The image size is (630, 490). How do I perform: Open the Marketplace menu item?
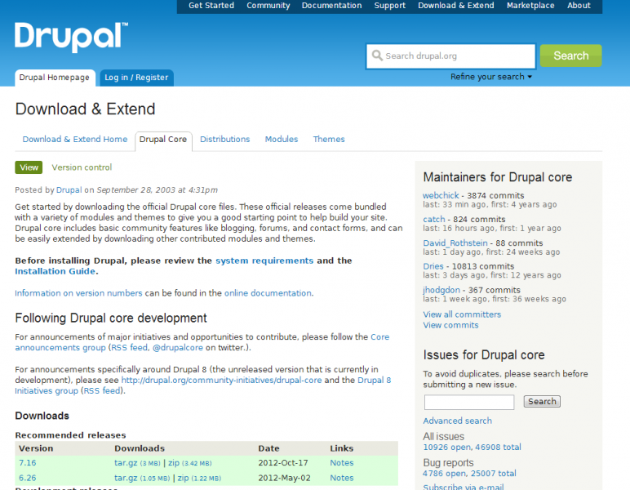[530, 6]
